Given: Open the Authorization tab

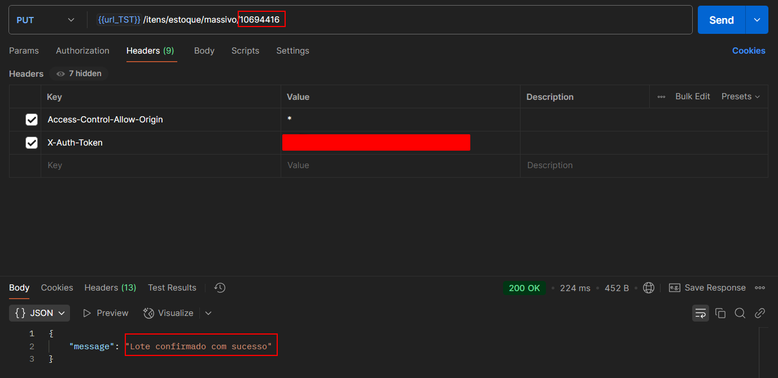Looking at the screenshot, I should coord(82,51).
